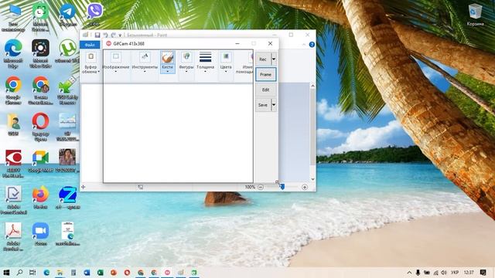This screenshot has height=278, width=495.
Task: Capture a single frame with Frame button
Action: point(266,74)
